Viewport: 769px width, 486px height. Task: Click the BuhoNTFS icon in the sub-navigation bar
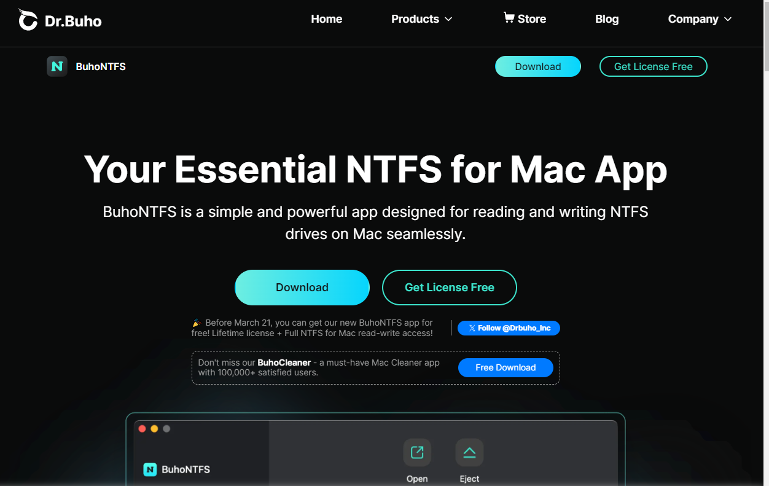57,66
